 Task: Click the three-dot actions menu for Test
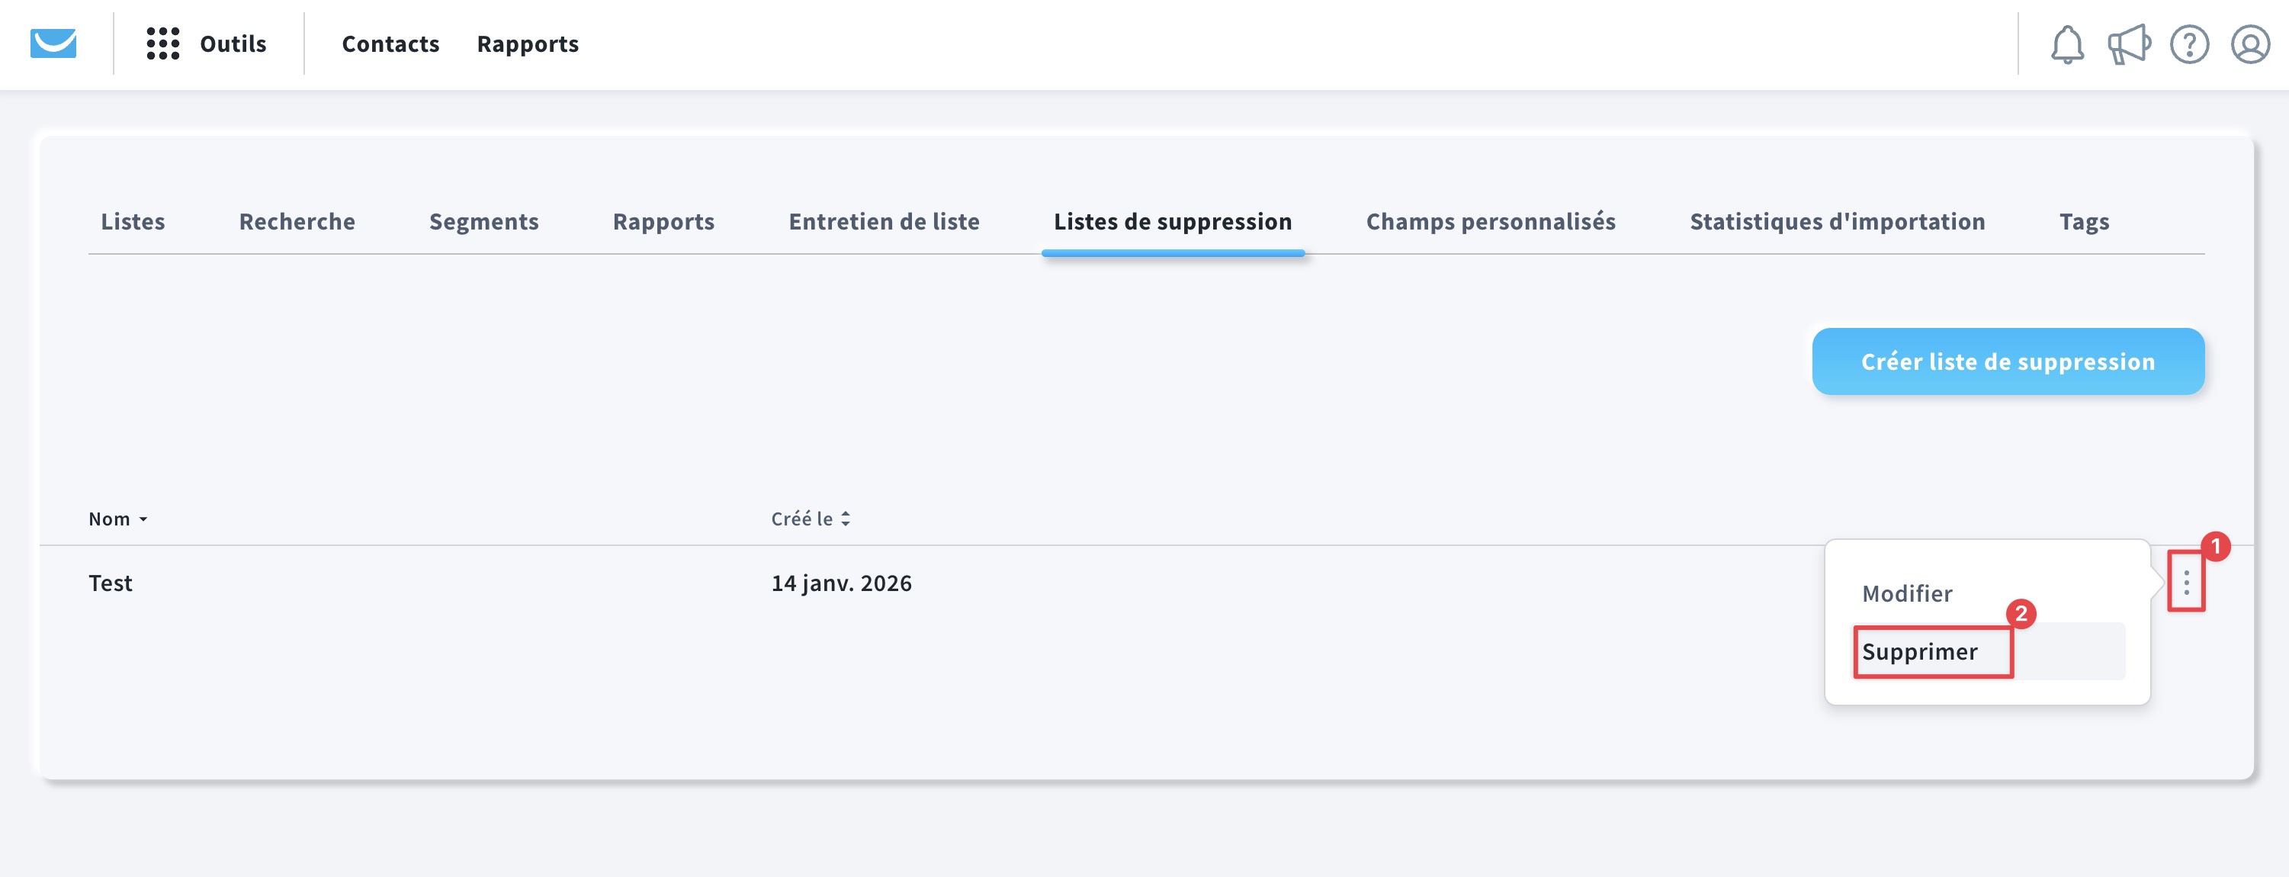pyautogui.click(x=2186, y=582)
